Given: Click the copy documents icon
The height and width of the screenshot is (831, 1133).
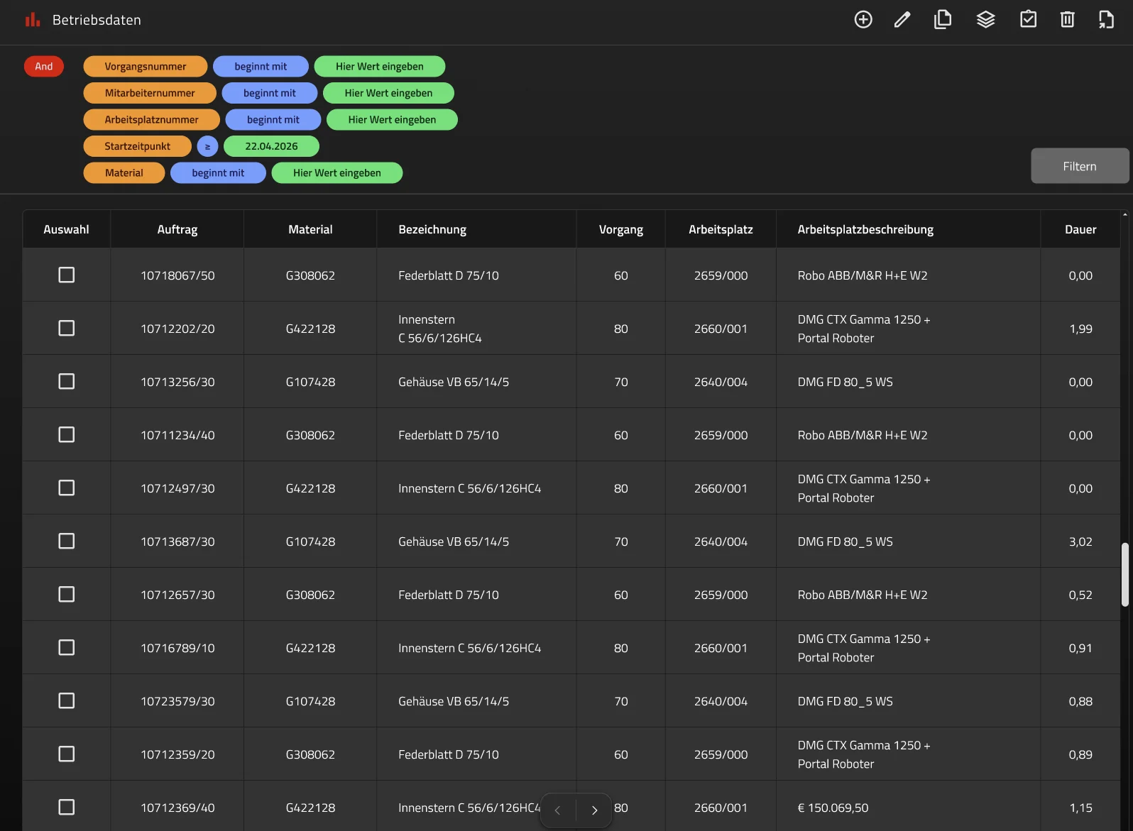Looking at the screenshot, I should click(943, 20).
